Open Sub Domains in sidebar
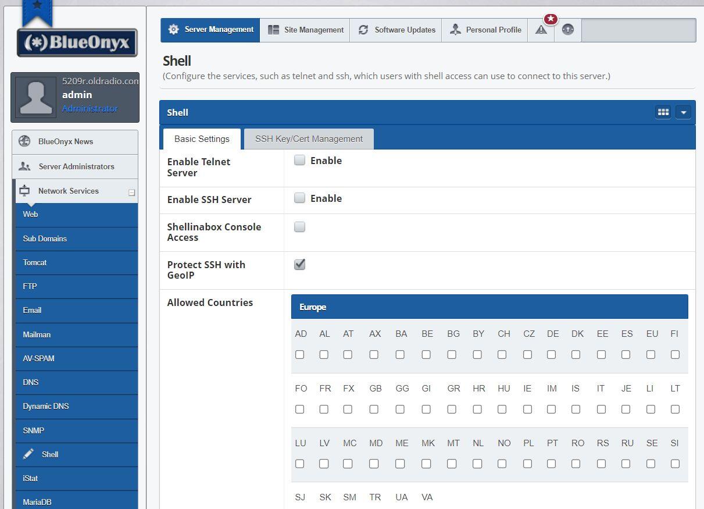 (x=77, y=239)
